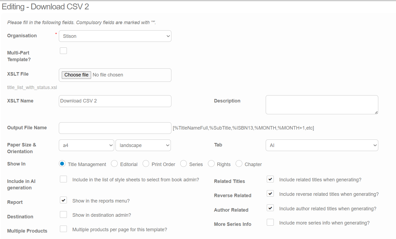Click the Output File Name field
Image resolution: width=396 pixels, height=239 pixels.
[x=115, y=128]
